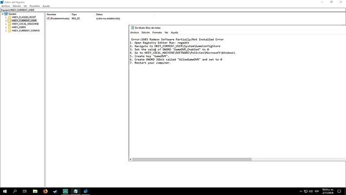346x195 pixels.
Task: Expand HKEY_CURRENT_USER tree arrow
Action: click(x=6, y=21)
